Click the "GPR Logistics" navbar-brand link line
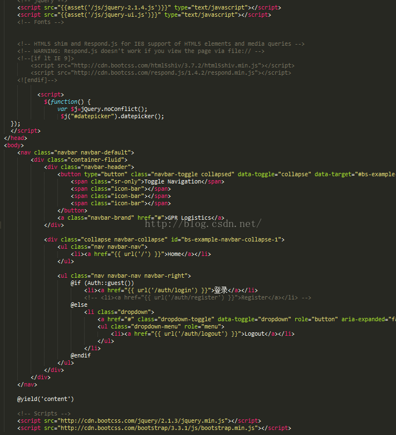The width and height of the screenshot is (396, 435). tap(141, 217)
